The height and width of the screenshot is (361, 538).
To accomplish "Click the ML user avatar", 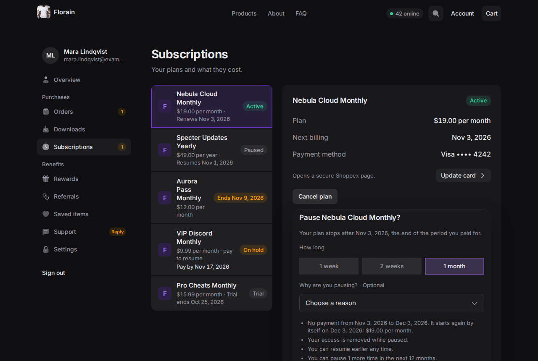I will [x=50, y=55].
